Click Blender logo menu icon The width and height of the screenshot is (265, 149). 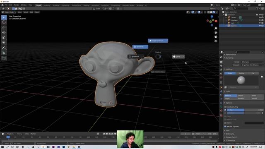tap(2, 5)
